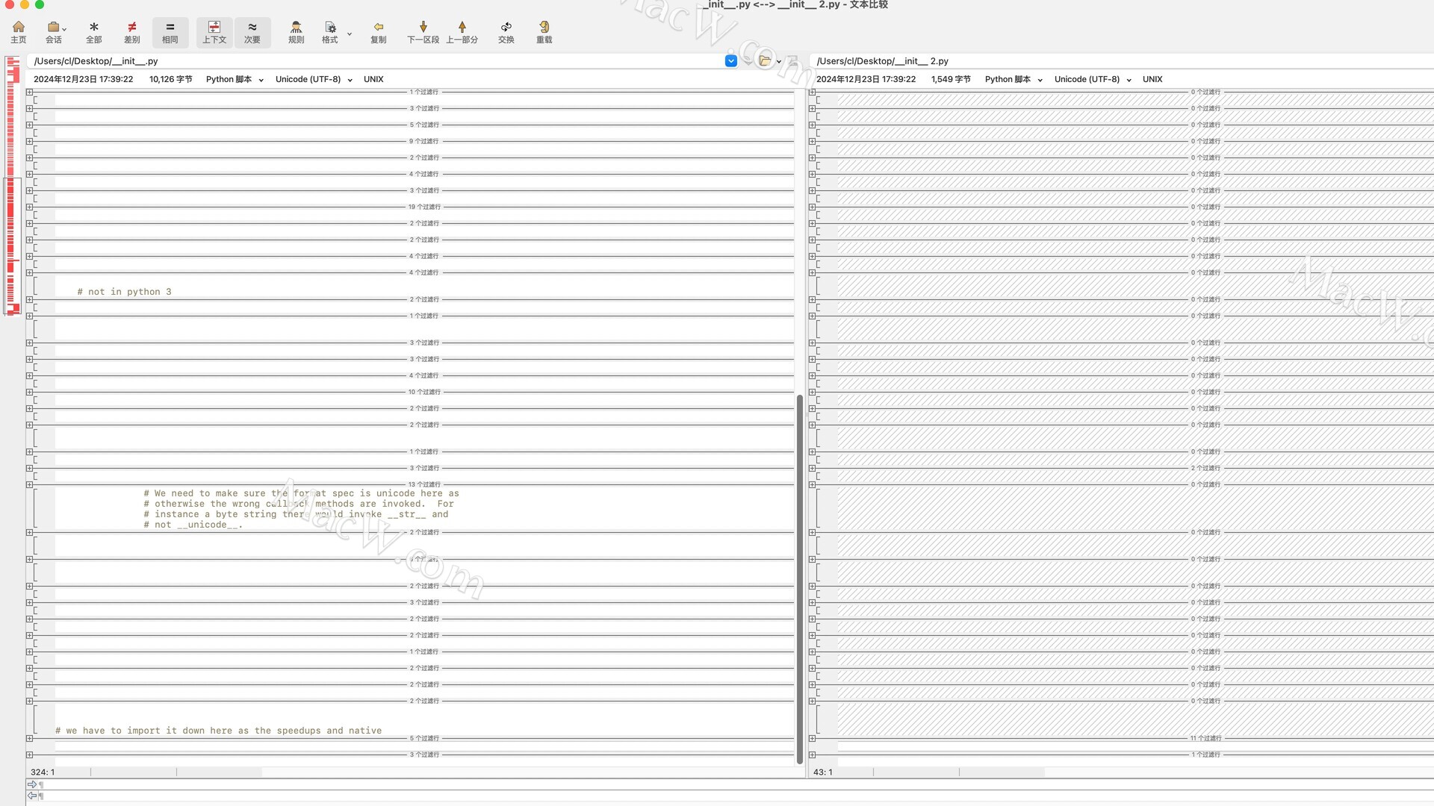Image resolution: width=1434 pixels, height=806 pixels.
Task: Click the left cursor position 324: 1
Action: pos(43,772)
